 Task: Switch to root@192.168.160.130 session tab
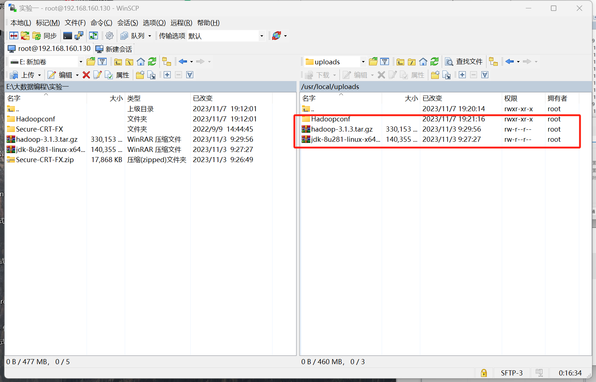click(x=49, y=48)
